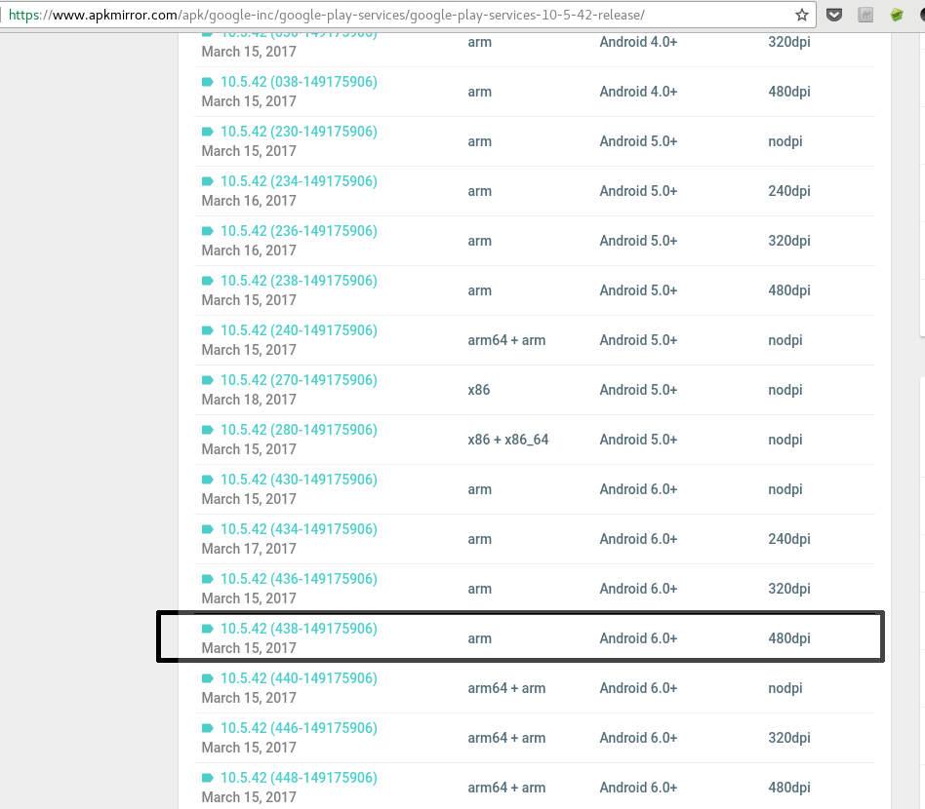Click tag icon beside 10.5.42 (230-149175906)
The image size is (925, 809).
click(207, 132)
